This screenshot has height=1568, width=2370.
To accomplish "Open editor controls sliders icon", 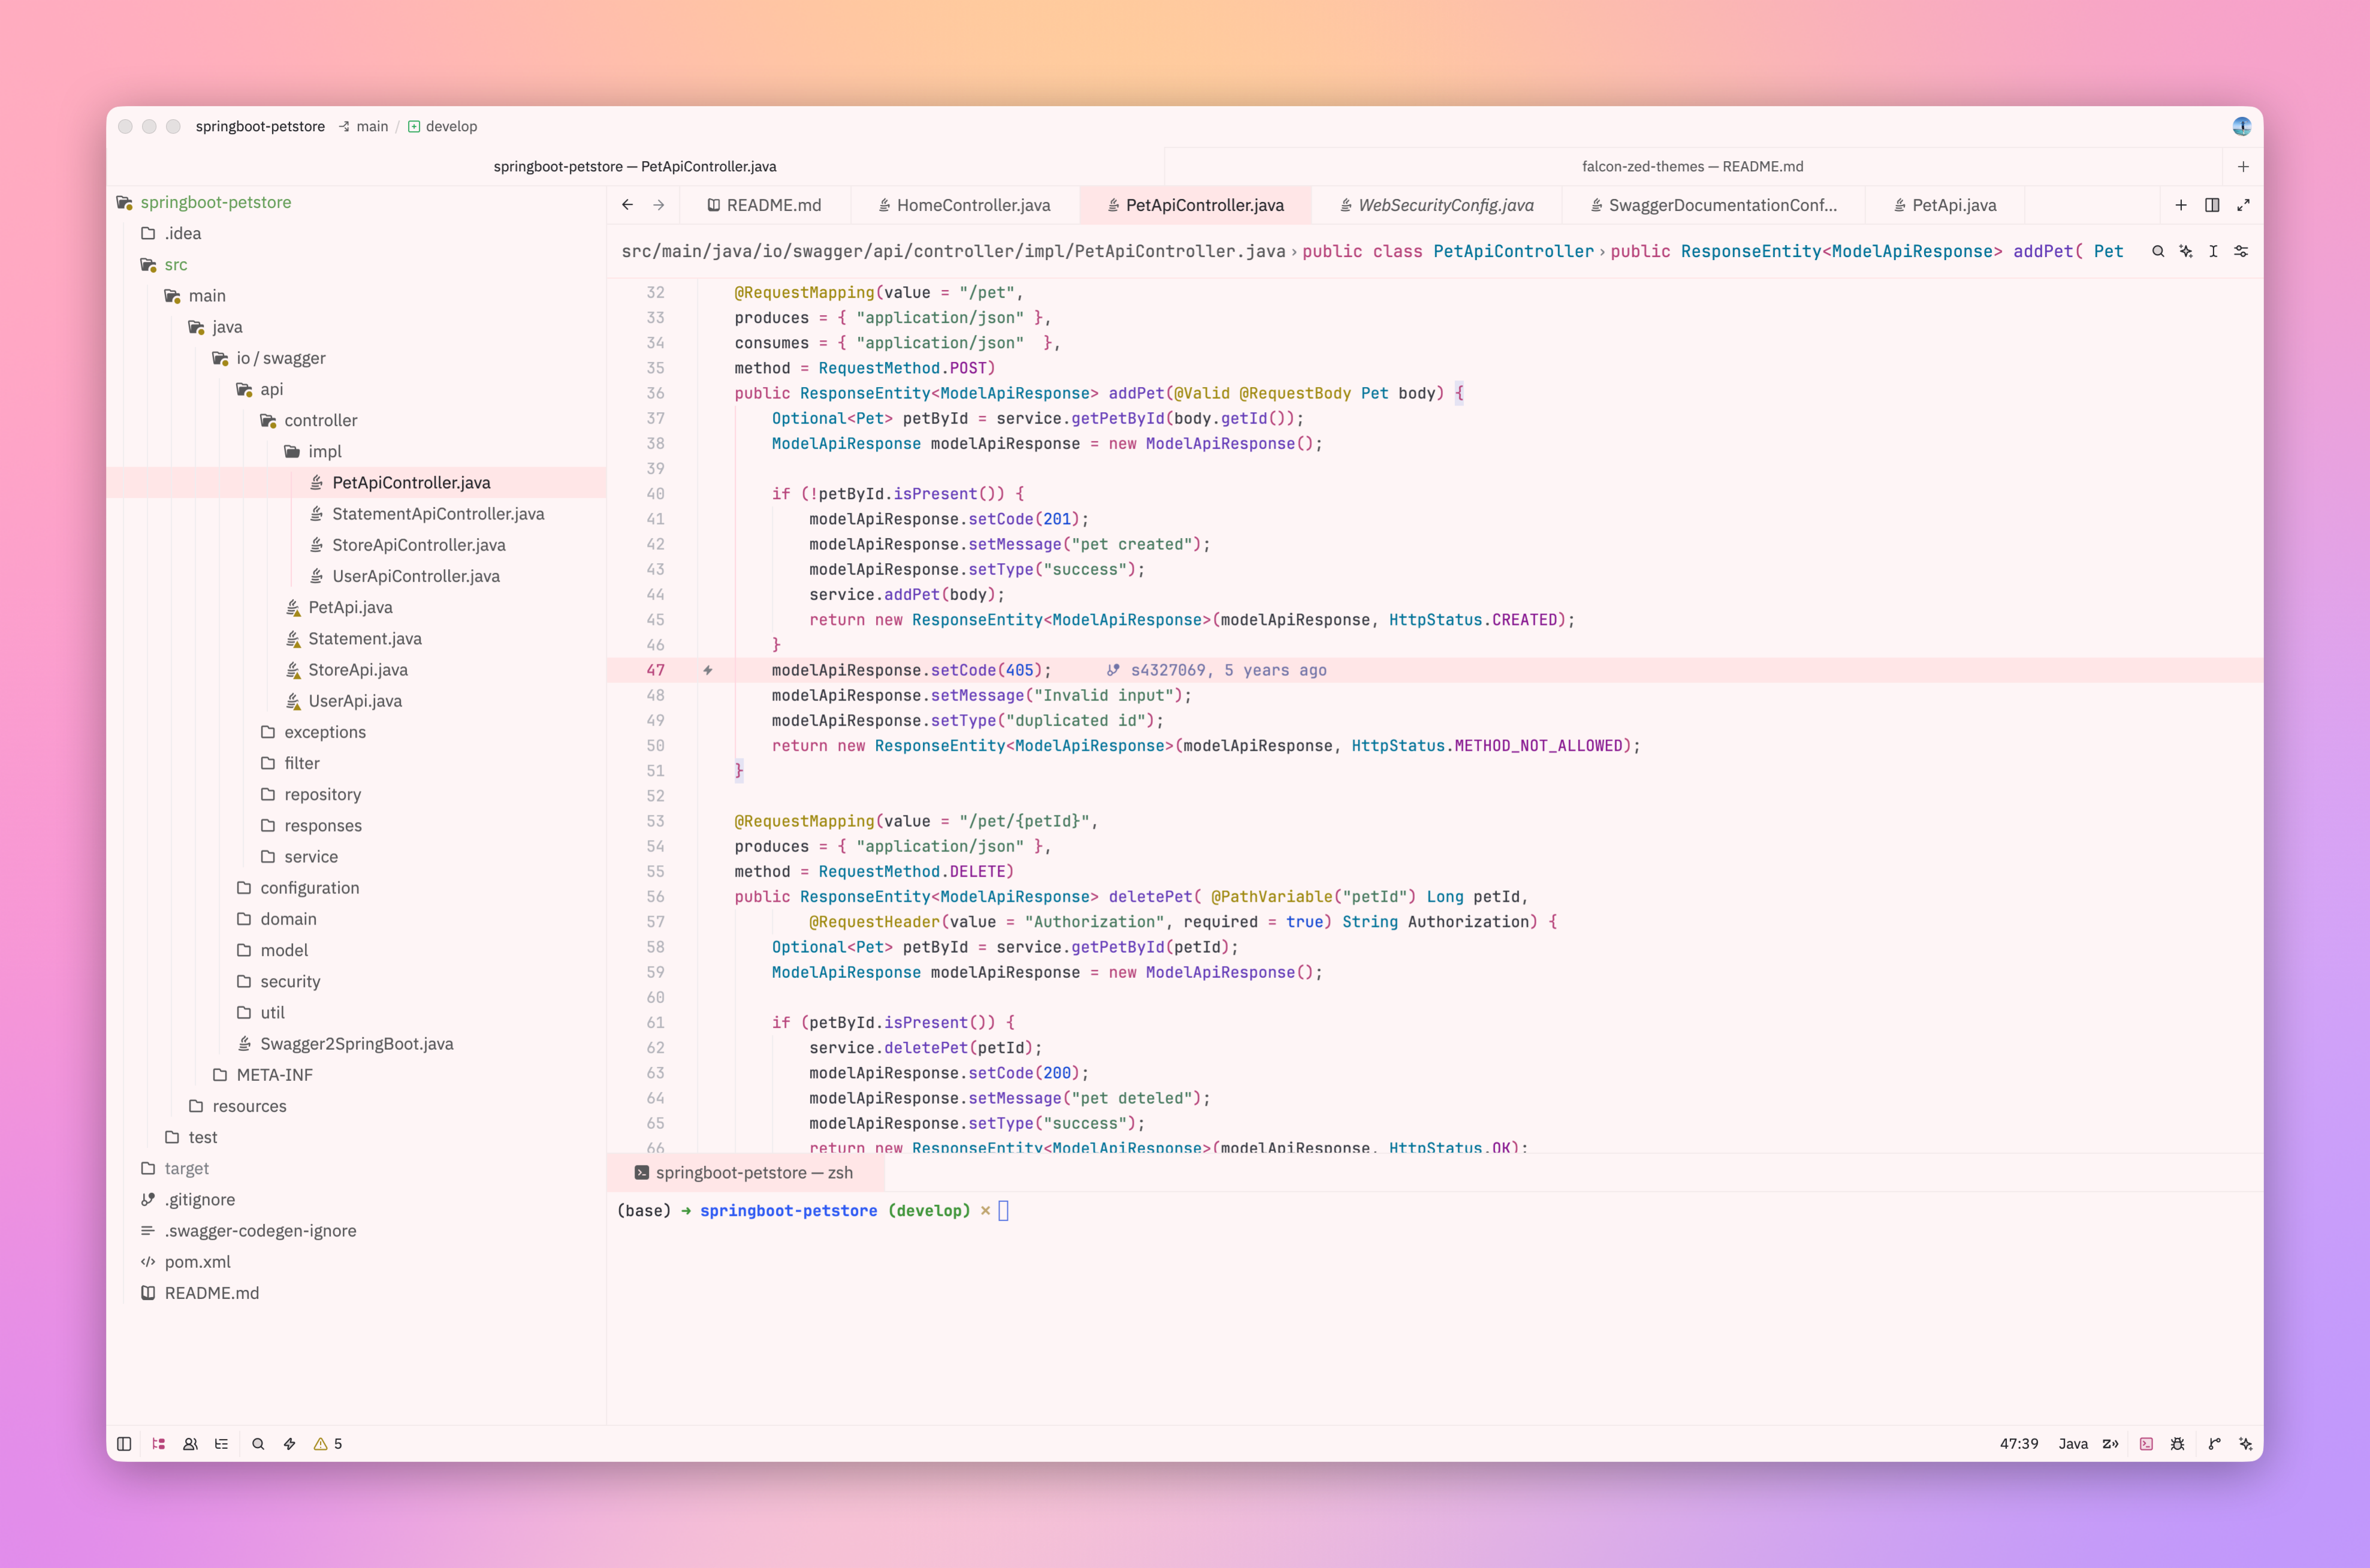I will (x=2241, y=251).
